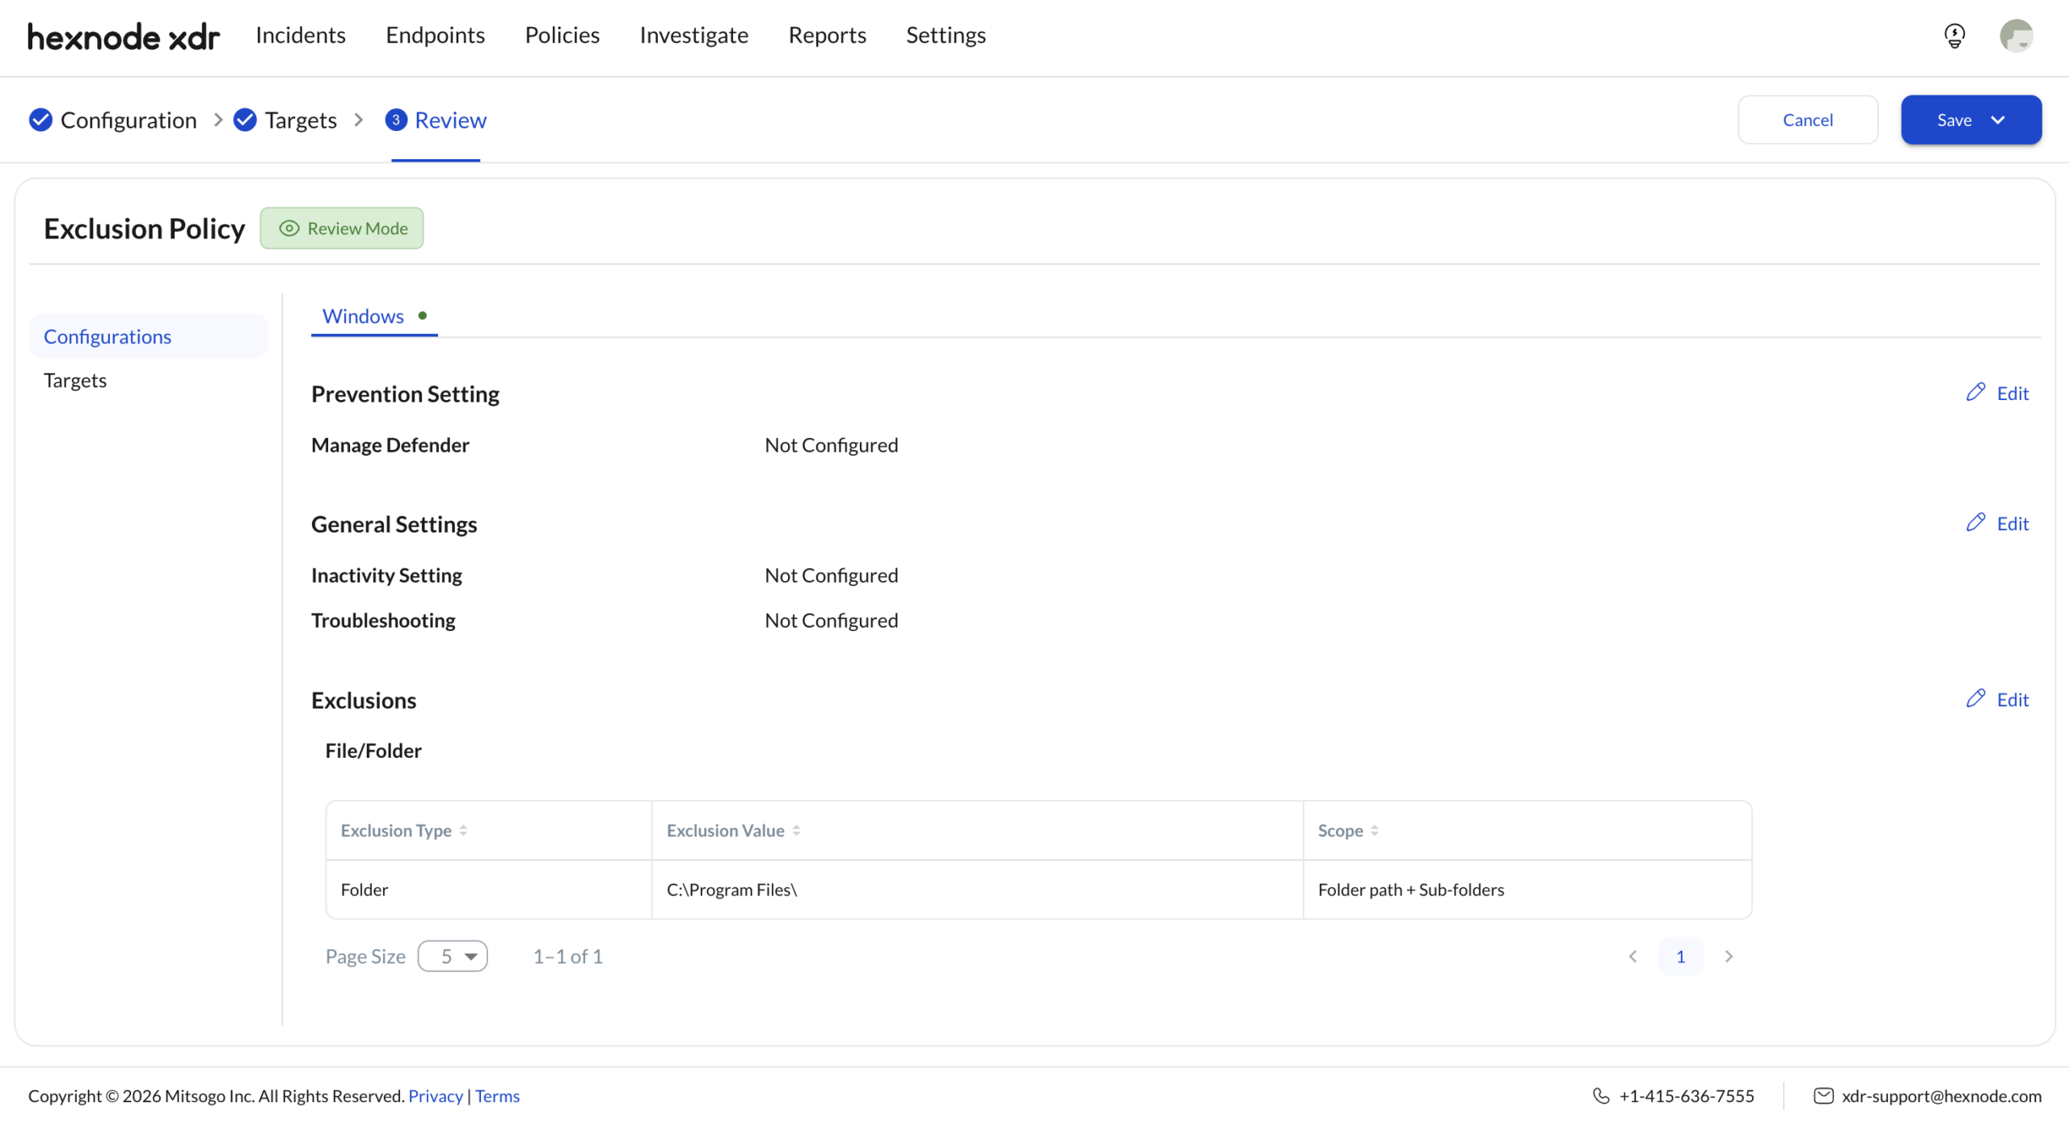Click the hexnode xdr logo

point(124,36)
